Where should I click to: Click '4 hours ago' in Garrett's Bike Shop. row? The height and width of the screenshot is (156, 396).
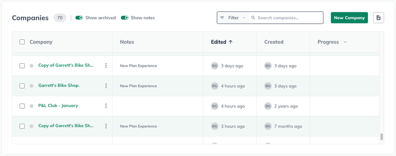coord(233,86)
